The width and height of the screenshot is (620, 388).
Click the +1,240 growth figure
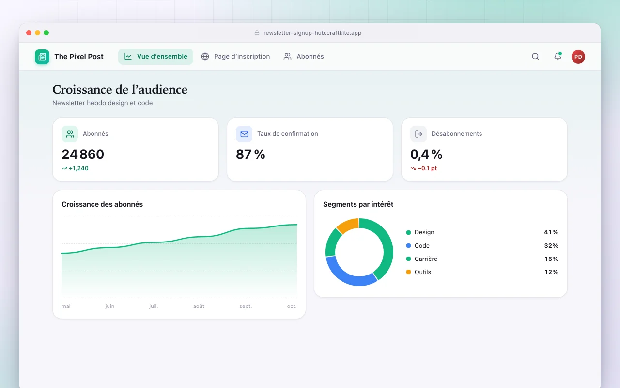(78, 168)
